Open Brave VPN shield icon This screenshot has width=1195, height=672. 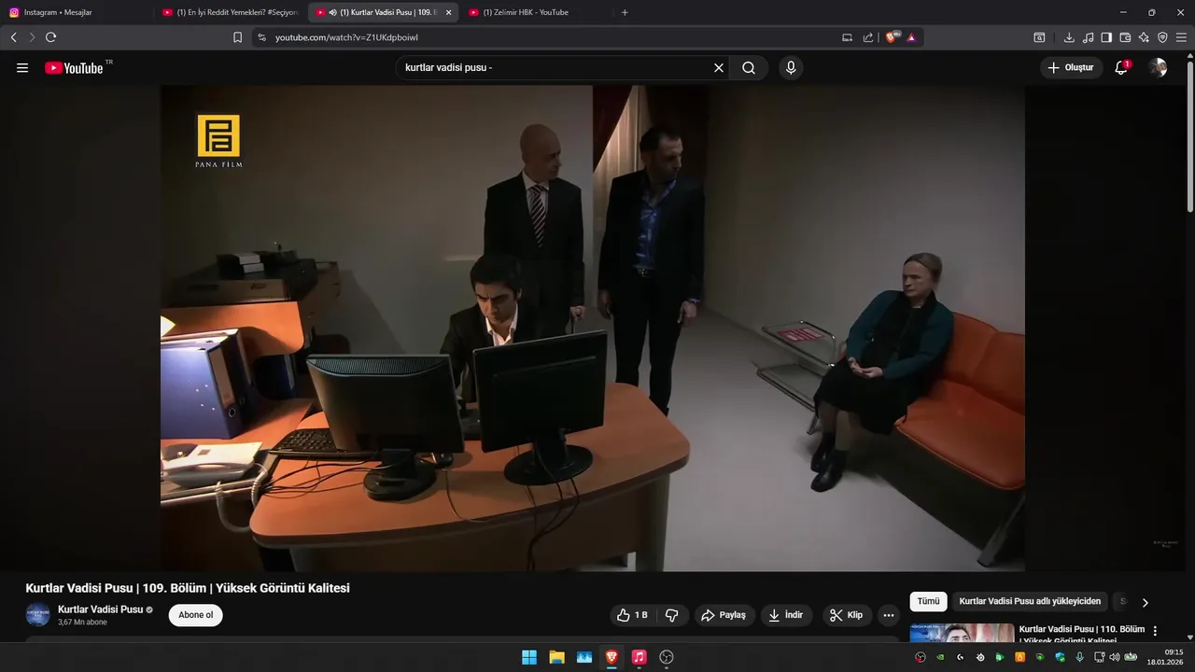(1162, 37)
